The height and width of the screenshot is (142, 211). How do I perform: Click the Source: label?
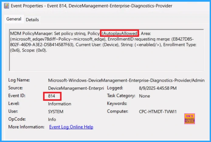pyautogui.click(x=16, y=88)
